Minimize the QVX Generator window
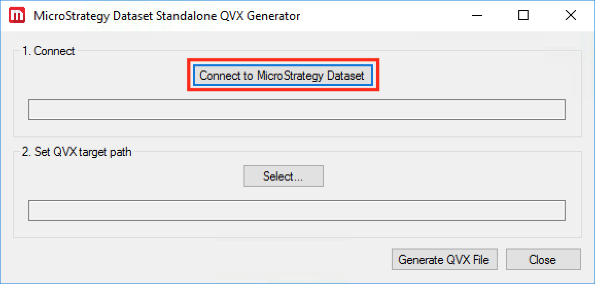 476,15
